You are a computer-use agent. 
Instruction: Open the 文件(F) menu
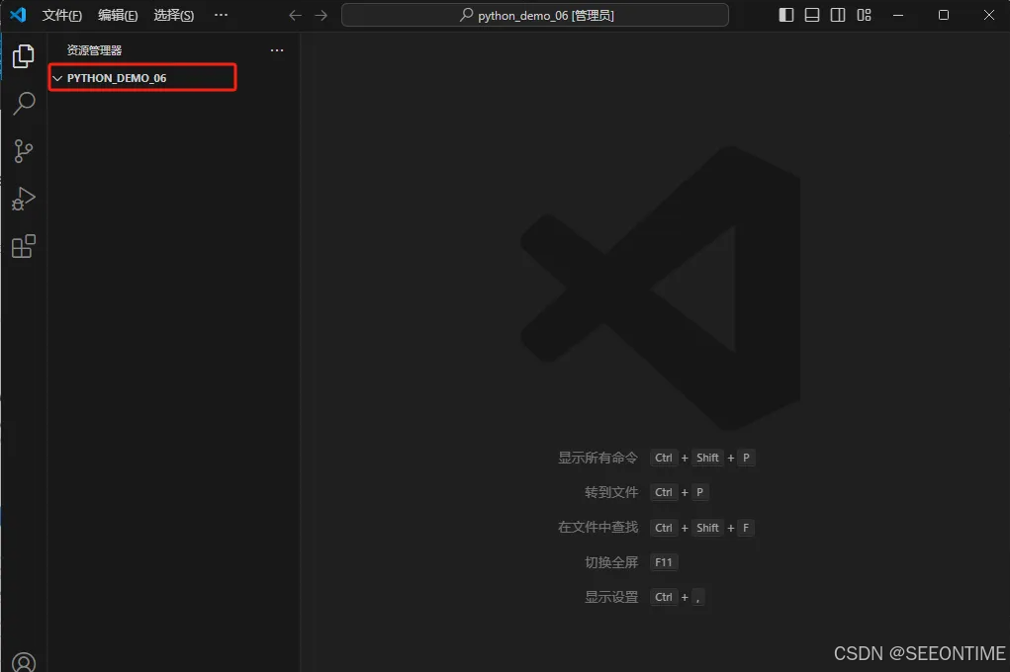(x=62, y=16)
